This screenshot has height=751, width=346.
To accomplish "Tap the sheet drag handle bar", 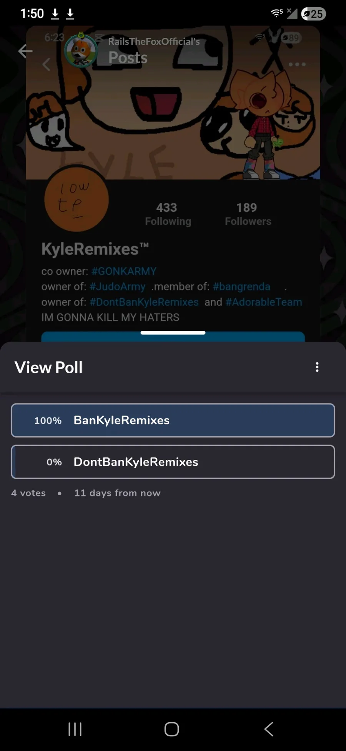I will tap(173, 333).
